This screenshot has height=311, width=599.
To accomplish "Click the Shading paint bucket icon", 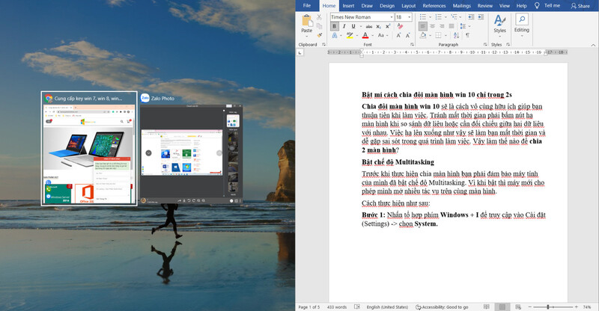I will click(423, 35).
